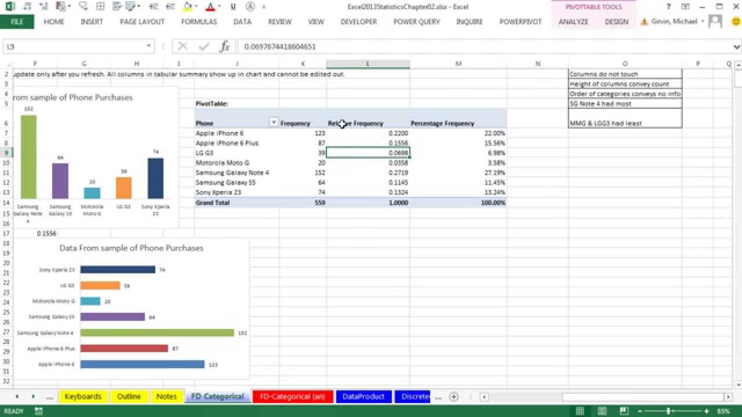Screen dimensions: 742x417
Task: Select the blue Apple iPhone 6 bar
Action: [143, 364]
